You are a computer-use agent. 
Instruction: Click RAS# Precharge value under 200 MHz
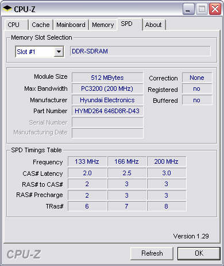[167, 195]
